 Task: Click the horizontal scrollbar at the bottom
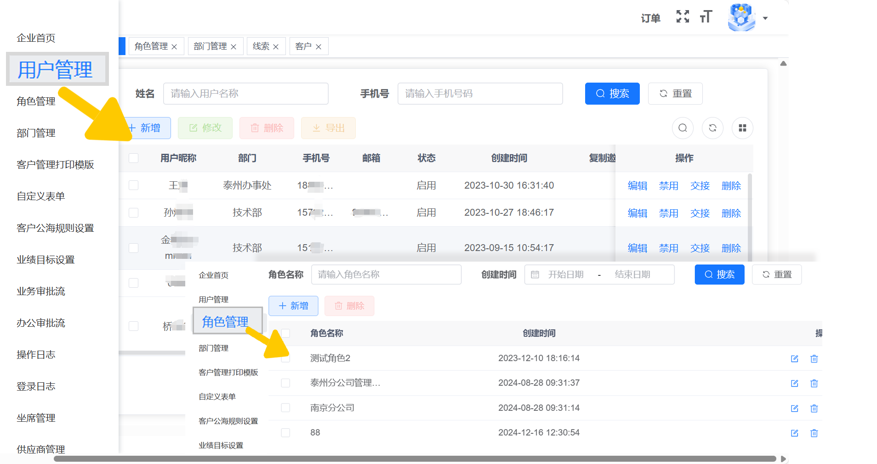click(414, 459)
